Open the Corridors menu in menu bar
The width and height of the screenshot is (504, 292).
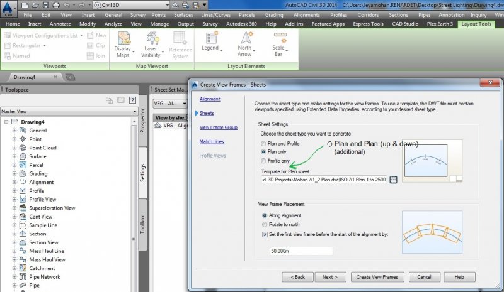(x=368, y=15)
